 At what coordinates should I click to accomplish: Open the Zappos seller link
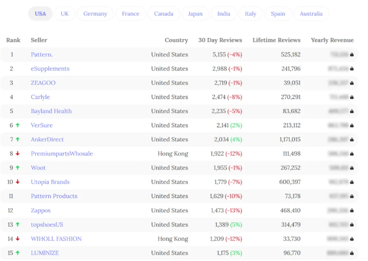click(x=41, y=210)
